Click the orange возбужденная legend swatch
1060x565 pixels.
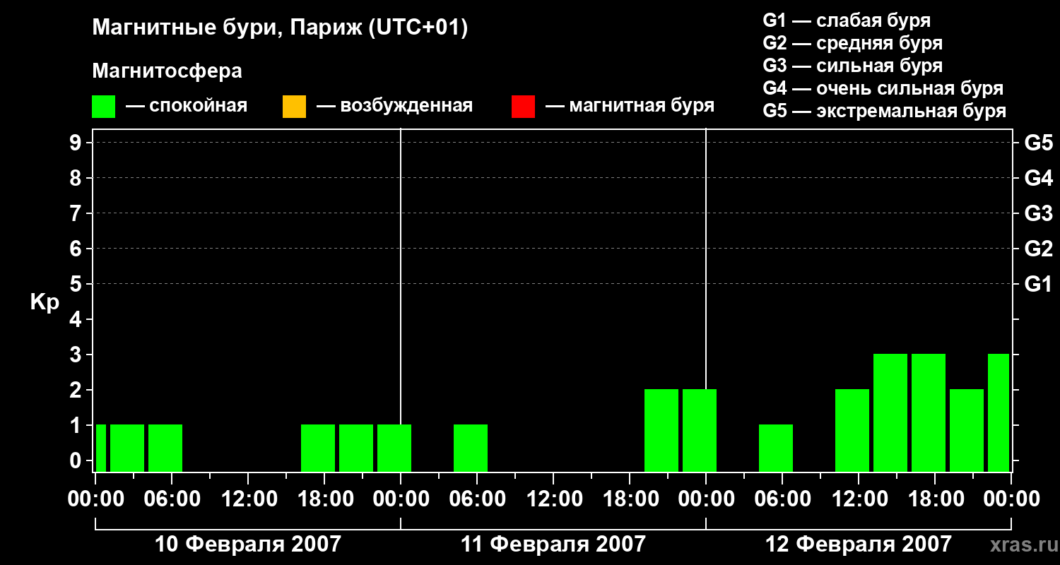click(294, 107)
